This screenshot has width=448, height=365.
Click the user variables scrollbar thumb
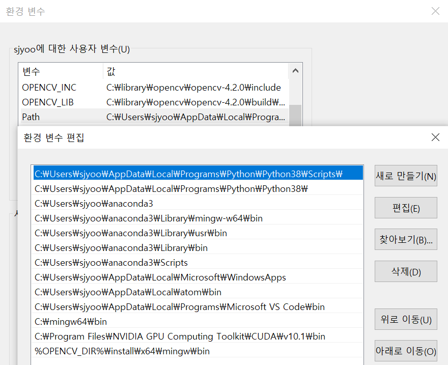click(295, 115)
